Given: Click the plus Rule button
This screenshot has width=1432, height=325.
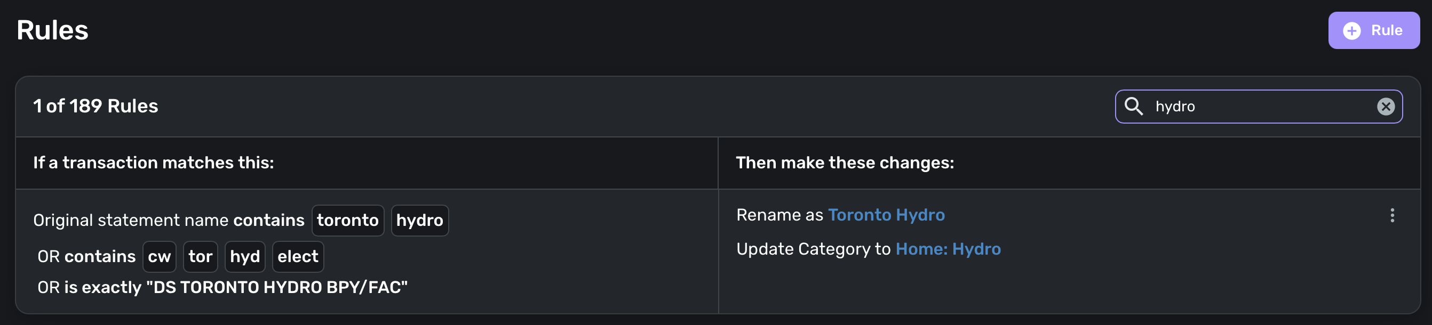Looking at the screenshot, I should click(1373, 30).
